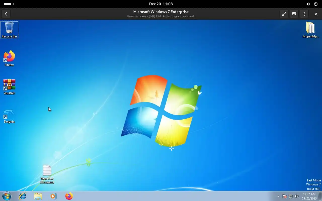Select the Recycle Bin desktop icon
The height and width of the screenshot is (201, 322).
9,30
